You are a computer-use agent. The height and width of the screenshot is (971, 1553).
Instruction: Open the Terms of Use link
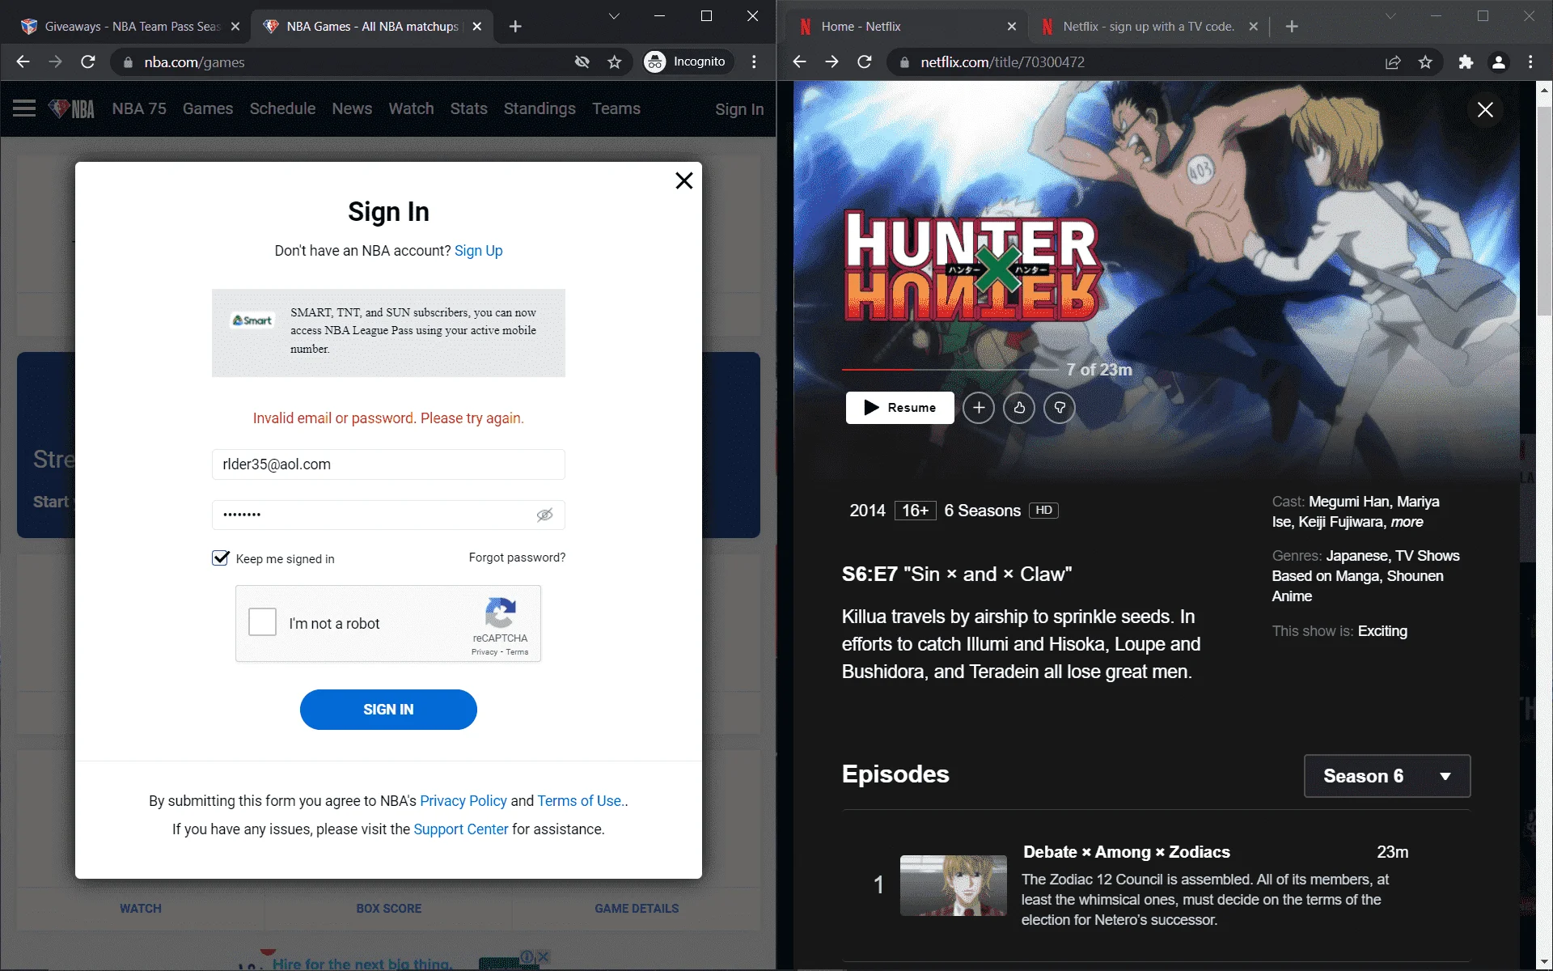point(579,801)
